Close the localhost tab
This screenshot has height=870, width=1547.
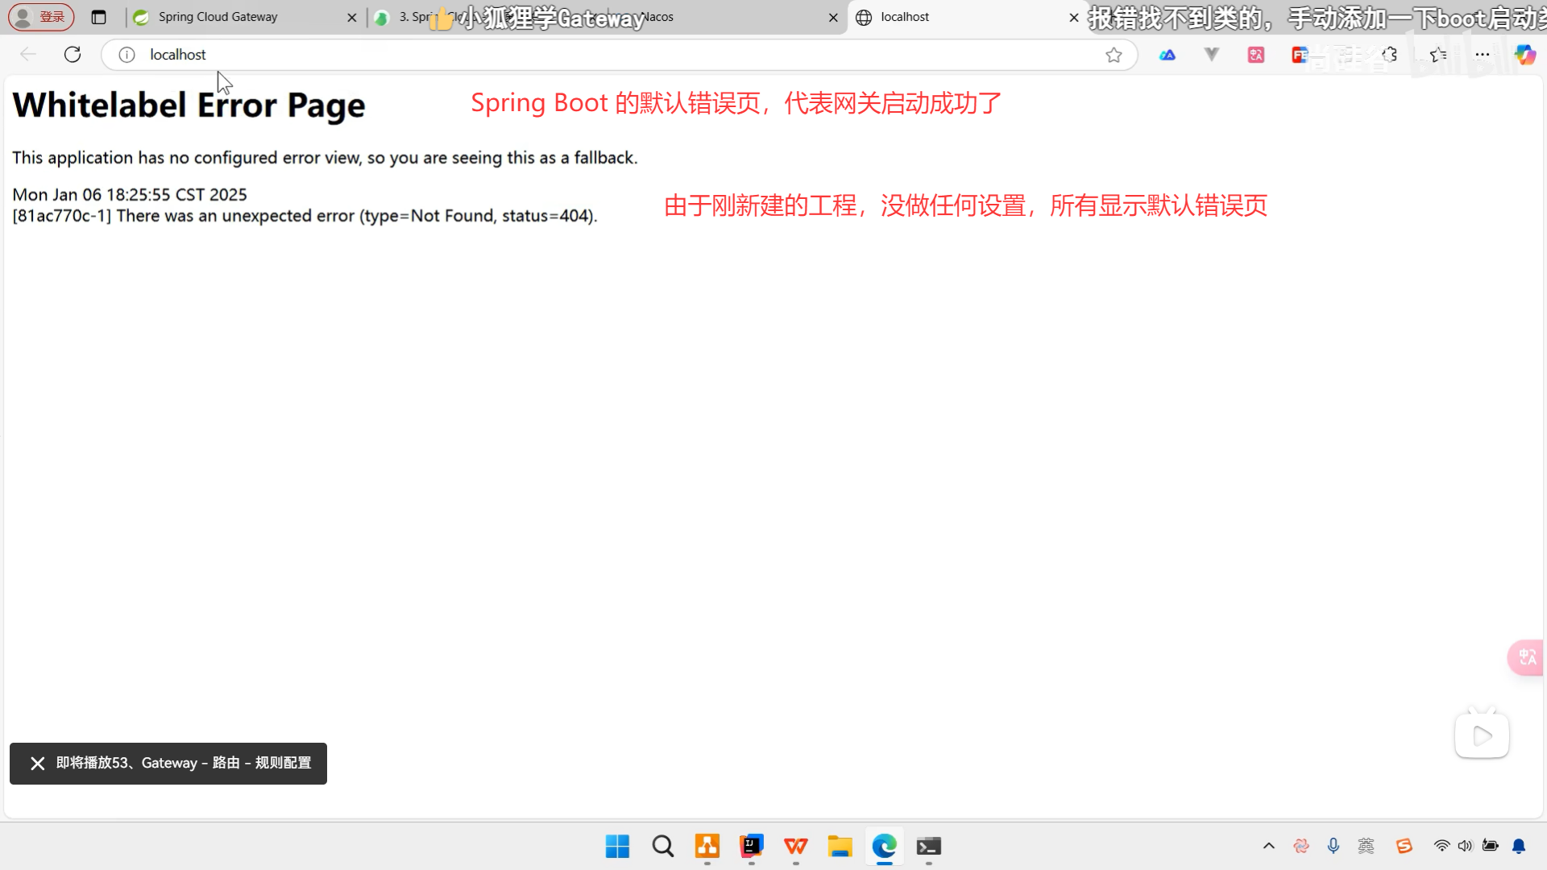(x=1073, y=17)
